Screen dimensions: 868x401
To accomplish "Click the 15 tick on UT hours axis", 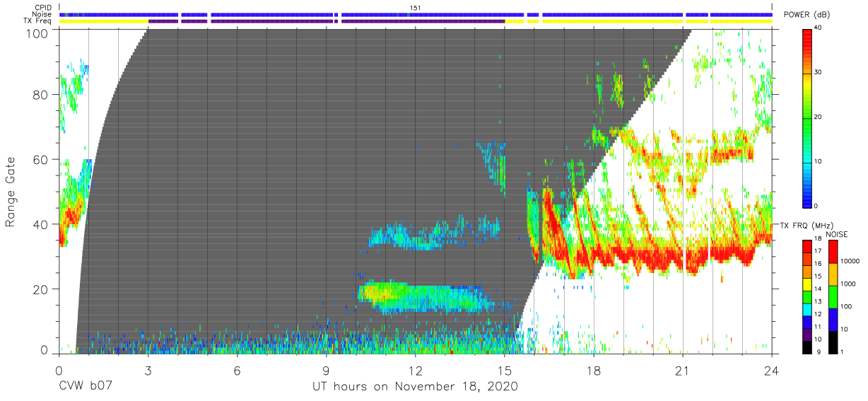I will (x=504, y=370).
